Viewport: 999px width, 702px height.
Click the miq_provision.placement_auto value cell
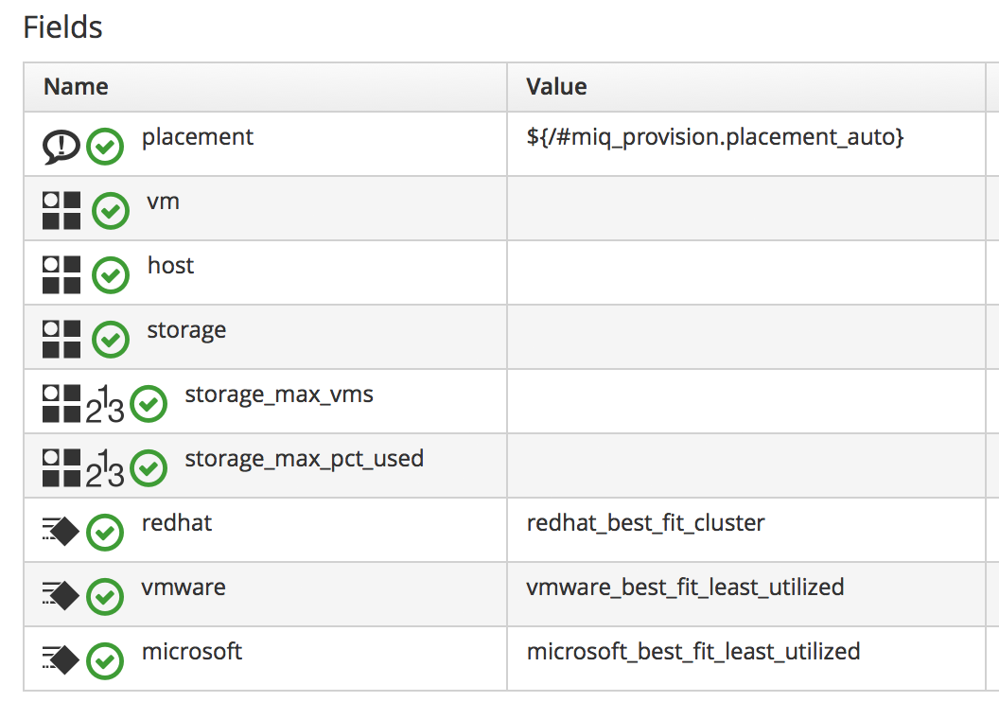715,138
